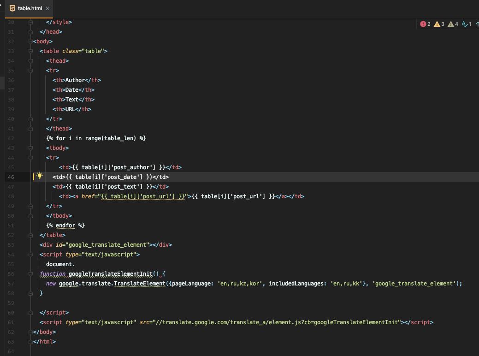The height and width of the screenshot is (356, 479).
Task: Click fold marker beside closing html tag
Action: point(30,342)
